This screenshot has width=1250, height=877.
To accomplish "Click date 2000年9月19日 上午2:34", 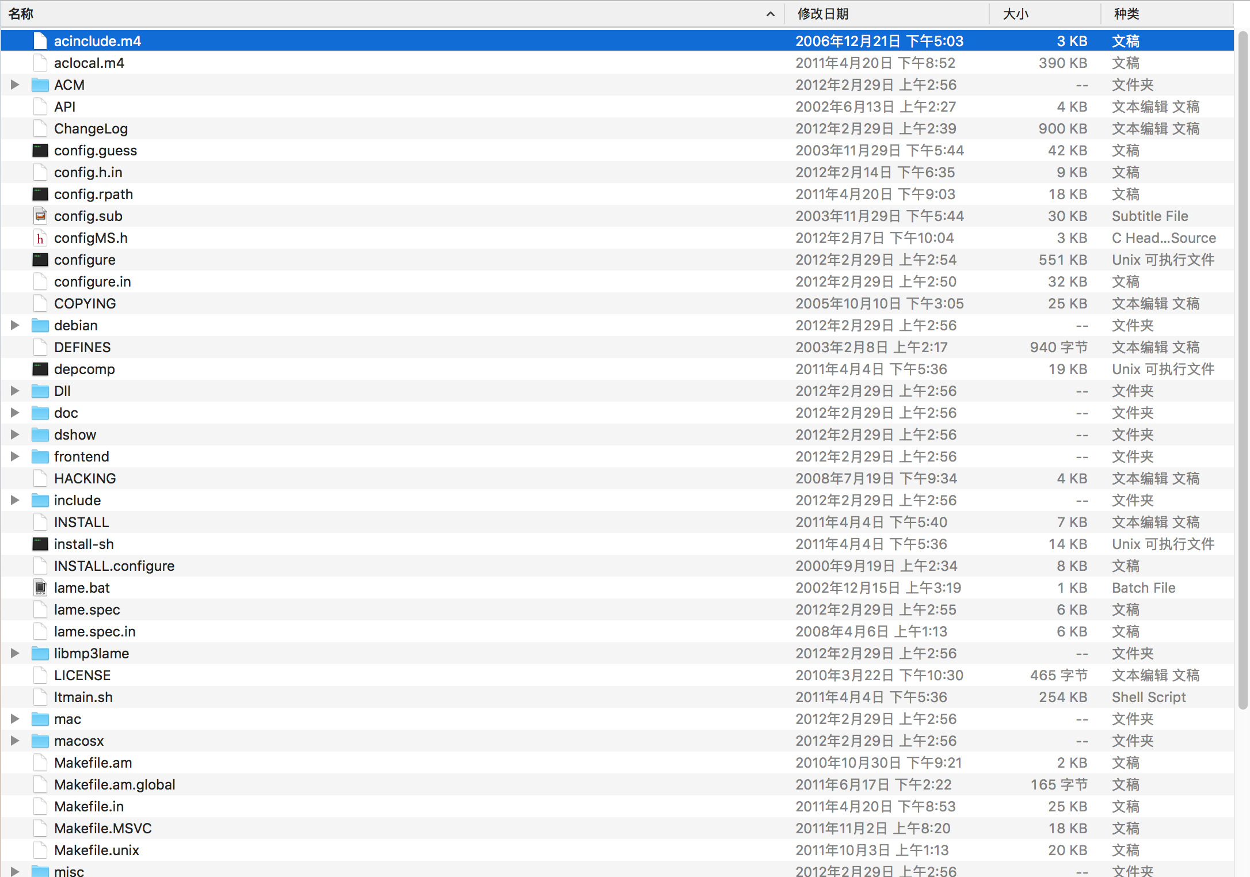I will pyautogui.click(x=876, y=566).
